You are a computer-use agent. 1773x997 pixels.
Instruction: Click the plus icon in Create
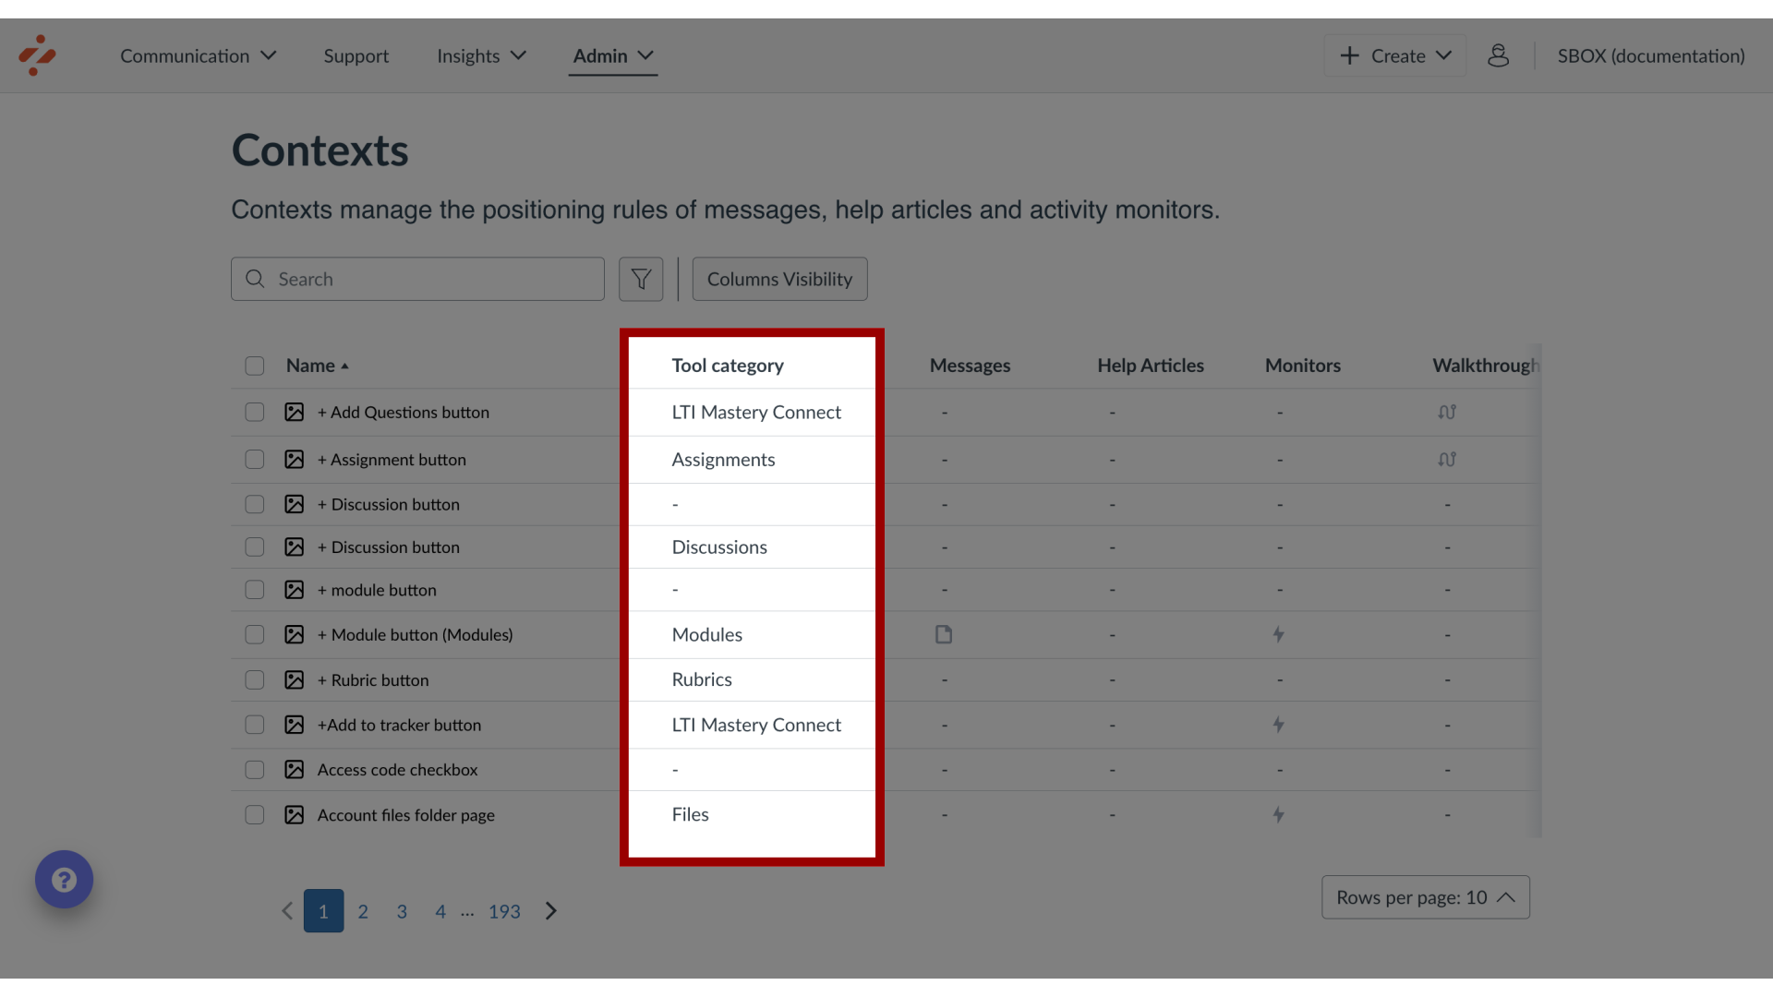click(x=1349, y=55)
